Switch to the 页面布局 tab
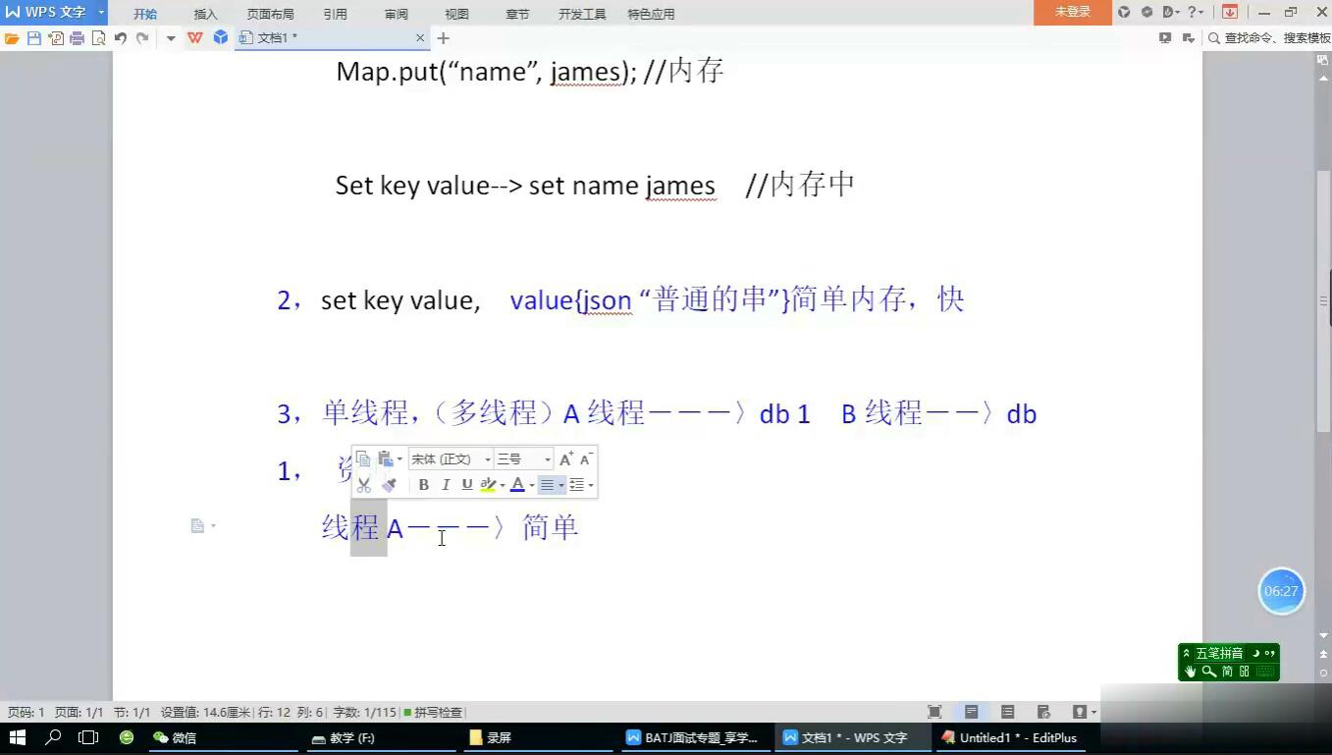Viewport: 1332px width, 755px height. point(270,14)
